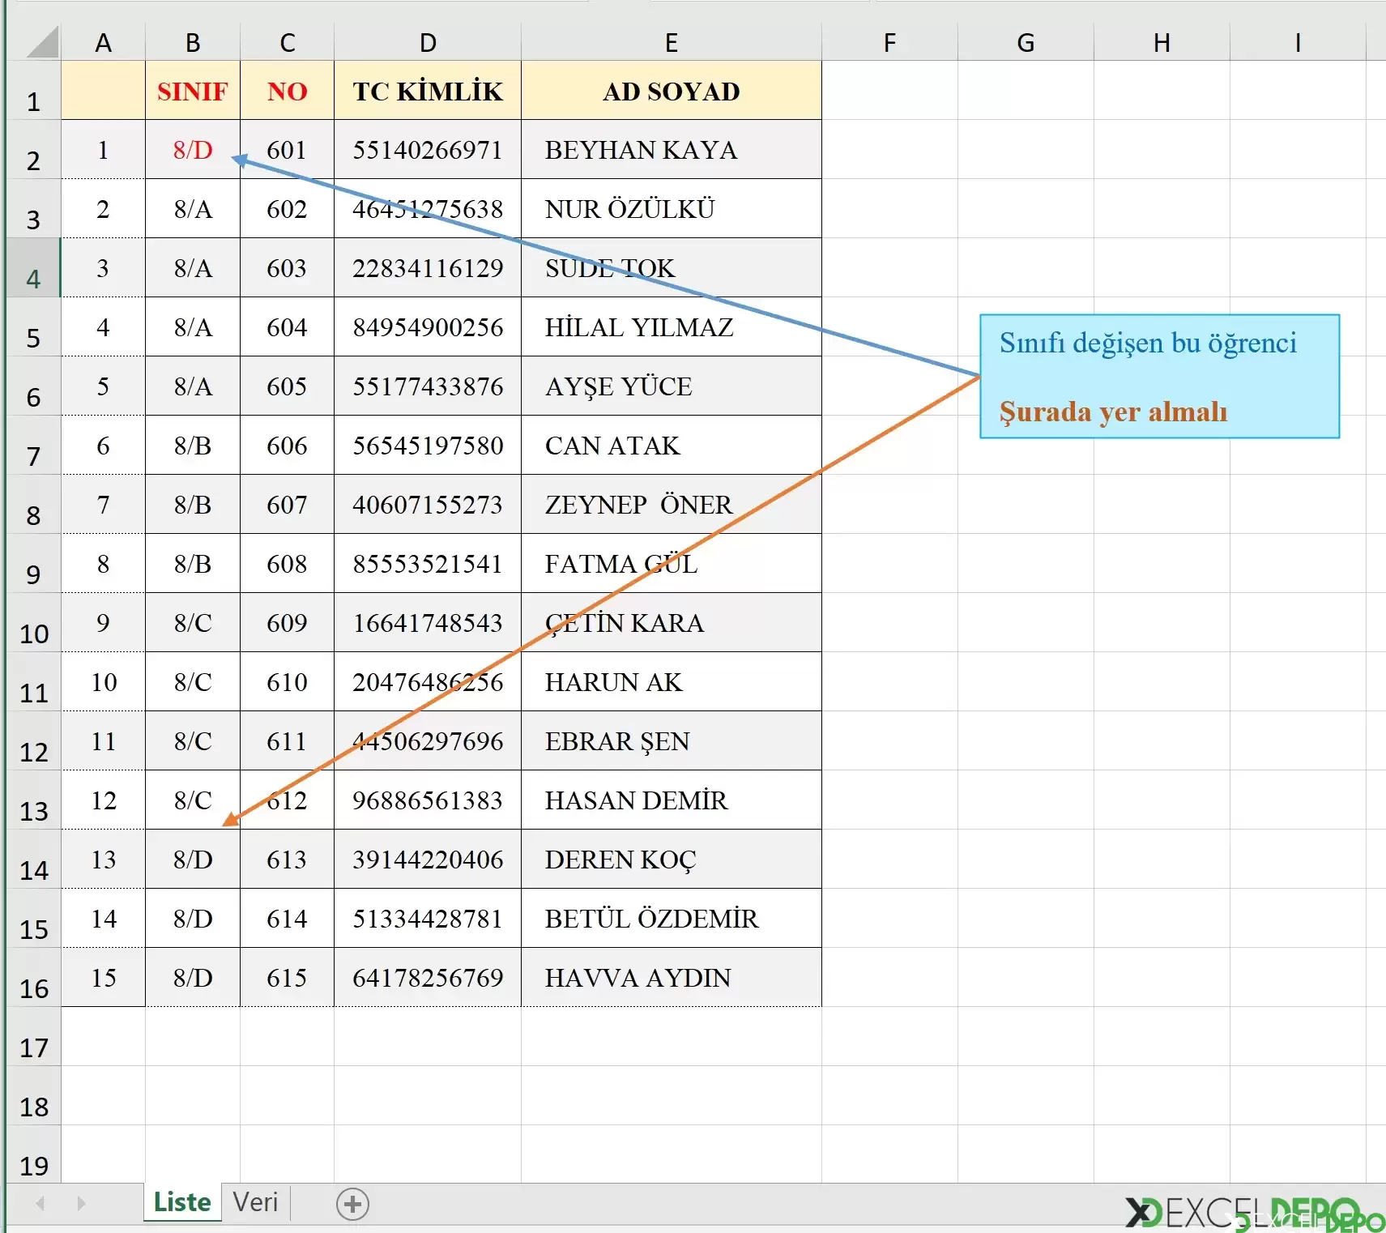
Task: Select row 1 header
Action: 33,91
